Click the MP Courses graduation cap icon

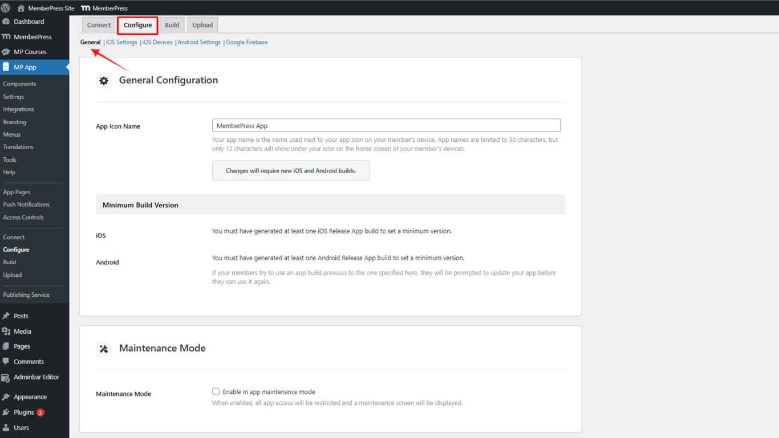6,52
